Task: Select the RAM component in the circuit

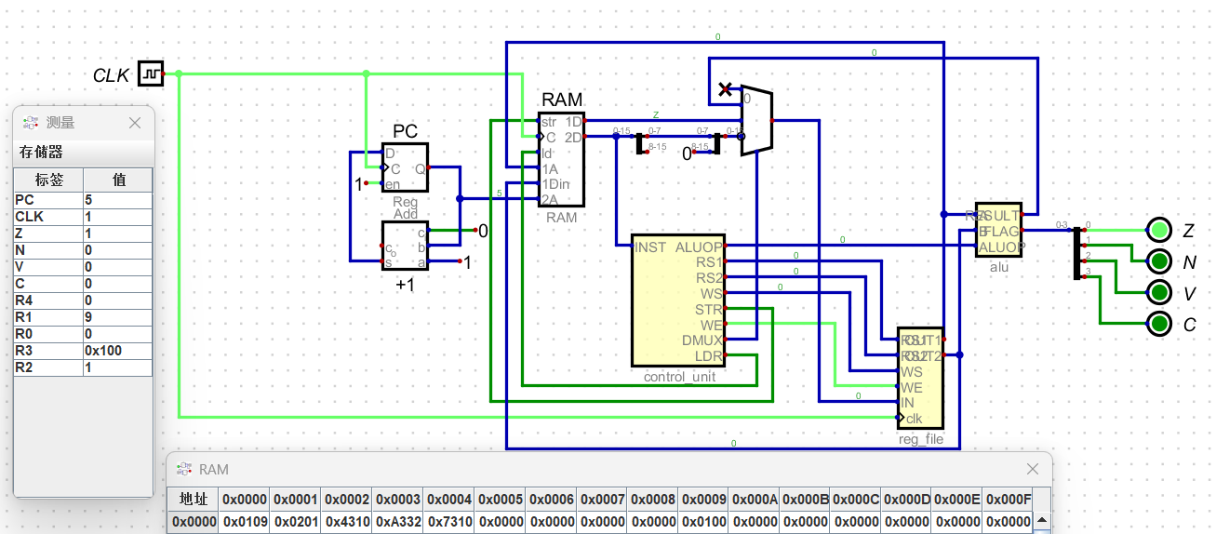Action: click(x=561, y=158)
